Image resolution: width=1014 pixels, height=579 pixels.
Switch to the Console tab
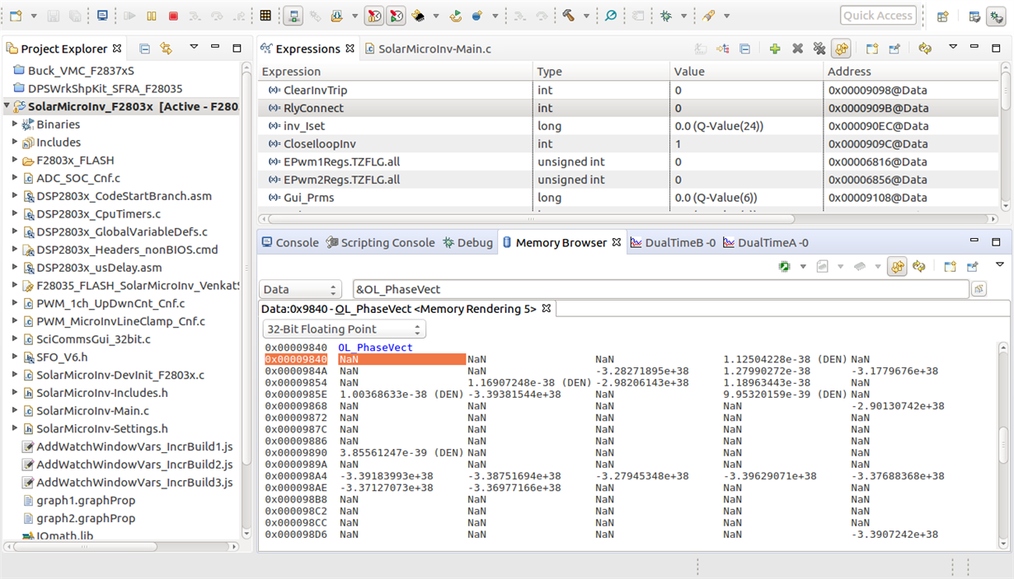point(290,242)
